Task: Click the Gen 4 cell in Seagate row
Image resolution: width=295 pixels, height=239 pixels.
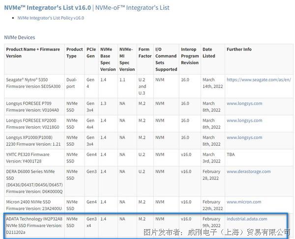Action: [x=91, y=86]
